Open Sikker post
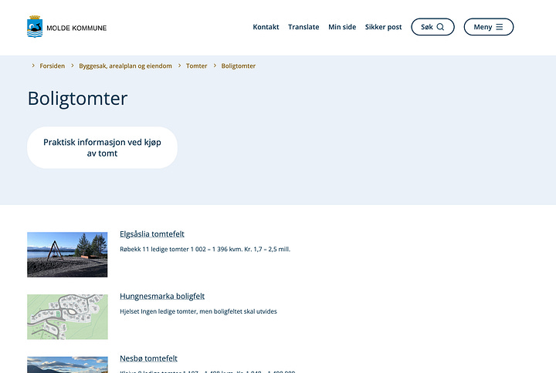The image size is (556, 373). [x=383, y=27]
